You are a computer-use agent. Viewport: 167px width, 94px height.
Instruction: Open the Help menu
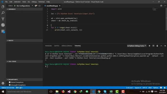[48, 2]
